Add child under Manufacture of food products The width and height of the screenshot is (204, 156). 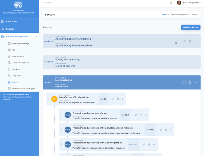point(122,99)
